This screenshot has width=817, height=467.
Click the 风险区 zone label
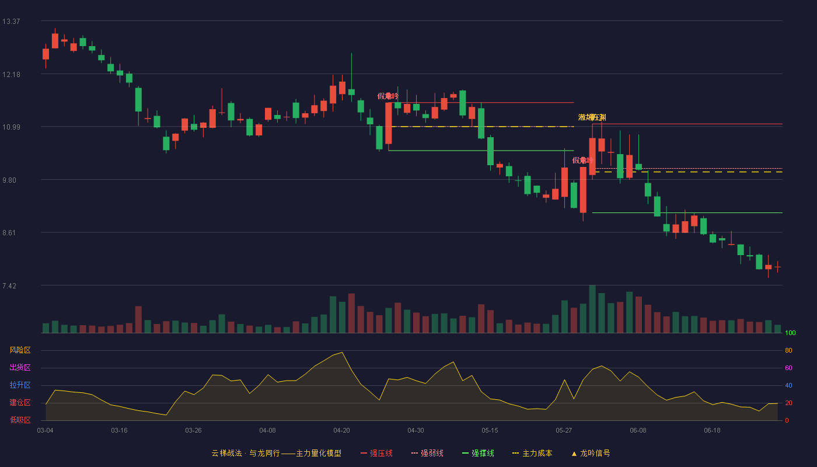pyautogui.click(x=20, y=350)
